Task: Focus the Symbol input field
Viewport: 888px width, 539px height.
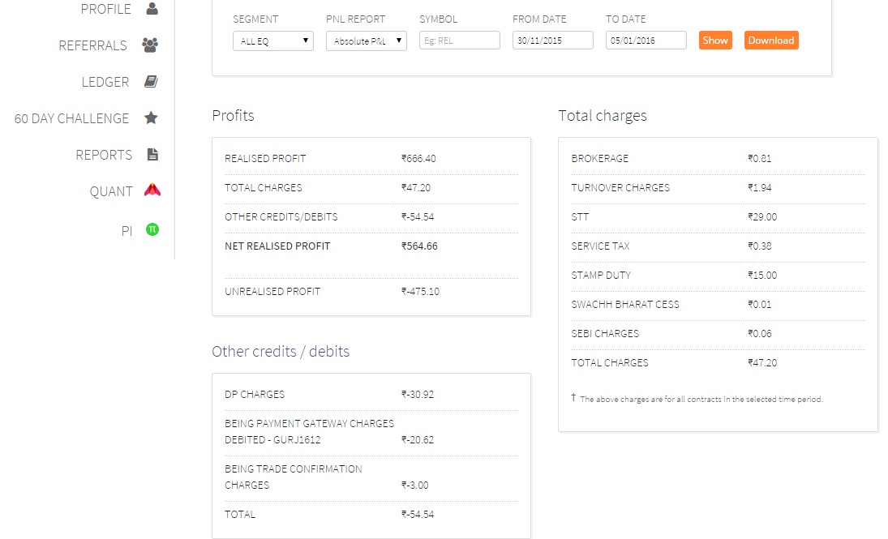Action: (x=459, y=41)
